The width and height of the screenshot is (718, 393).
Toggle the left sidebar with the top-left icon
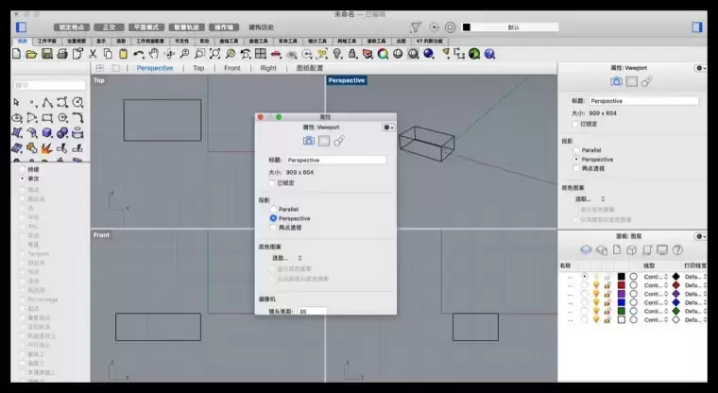(21, 27)
